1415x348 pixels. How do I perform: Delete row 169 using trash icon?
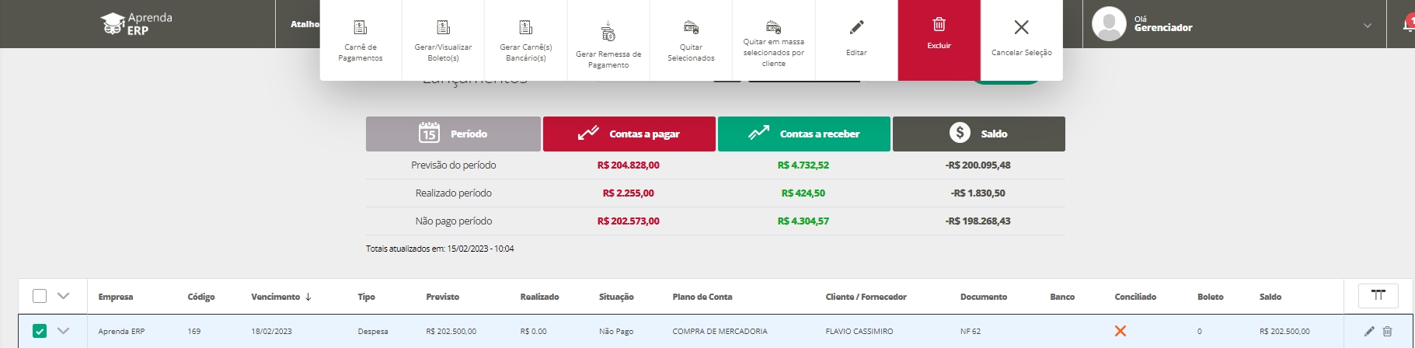tap(1387, 331)
